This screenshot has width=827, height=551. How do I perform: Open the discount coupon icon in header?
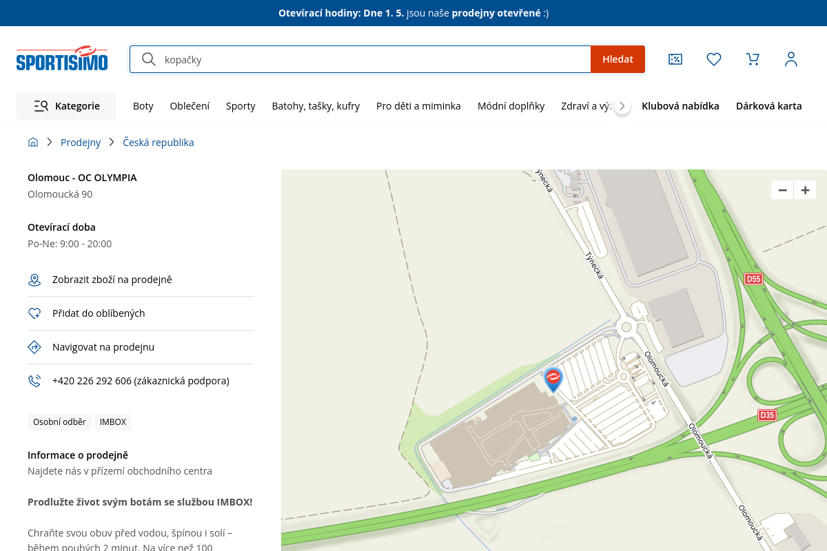[675, 59]
